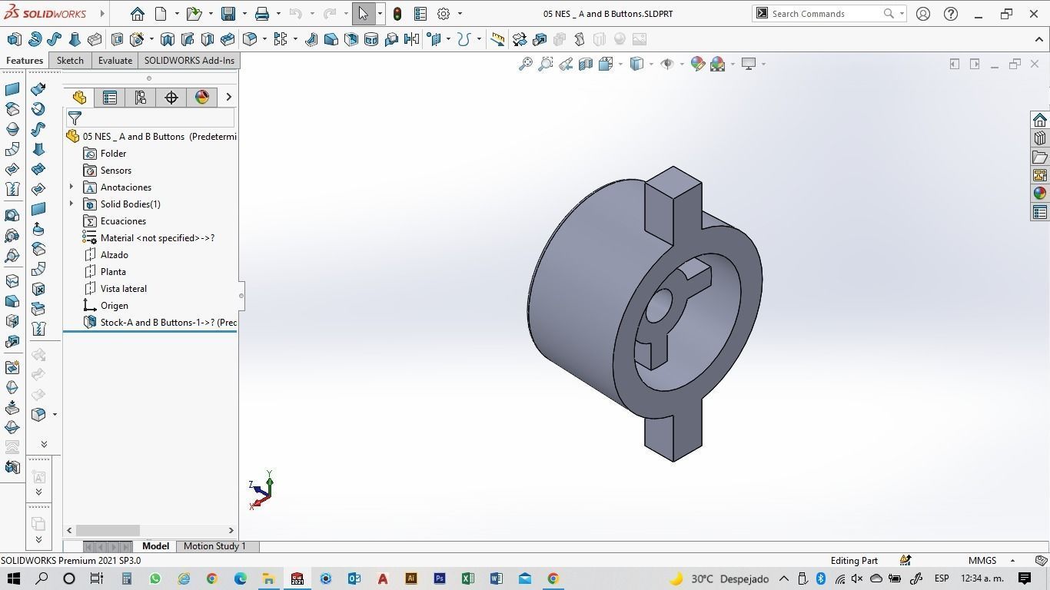Open Photoshop from the taskbar

440,578
